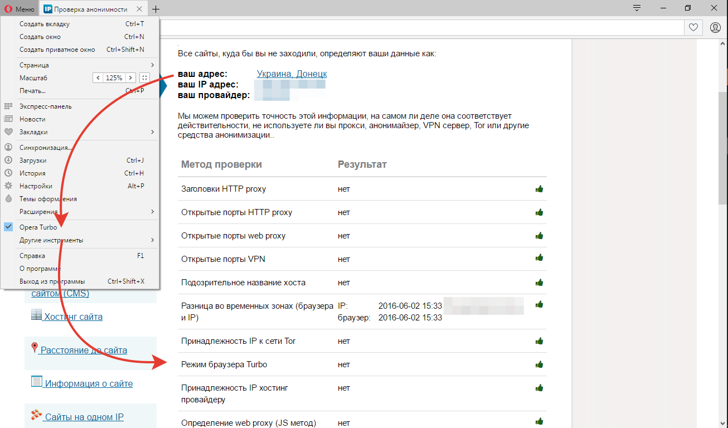Click thumbs-up icon in Режим браузера Turbo row
The image size is (728, 428).
click(x=539, y=364)
